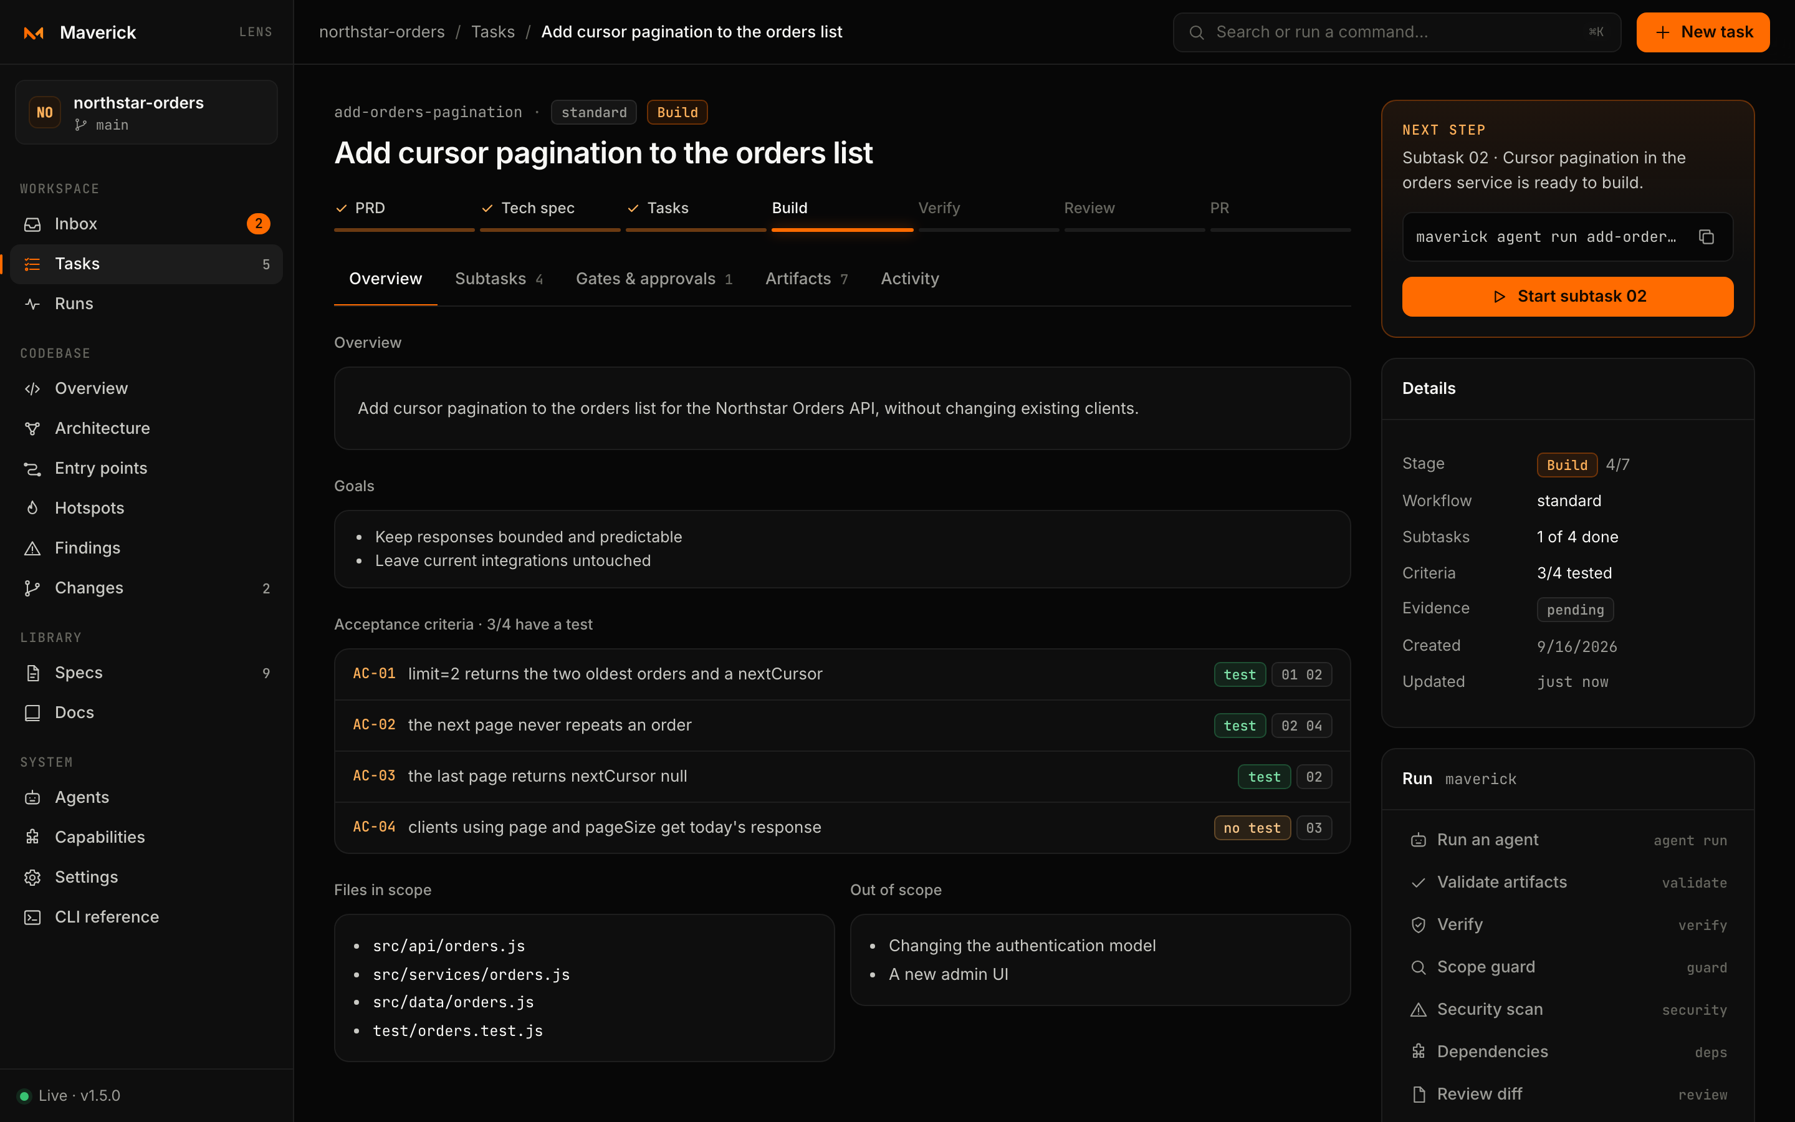The width and height of the screenshot is (1795, 1122).
Task: Focus the search or run a command field
Action: pos(1397,32)
